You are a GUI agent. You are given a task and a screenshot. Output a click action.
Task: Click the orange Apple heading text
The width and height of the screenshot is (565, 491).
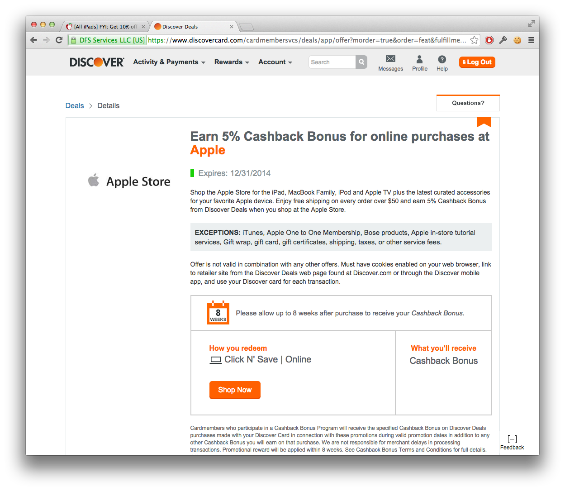208,150
